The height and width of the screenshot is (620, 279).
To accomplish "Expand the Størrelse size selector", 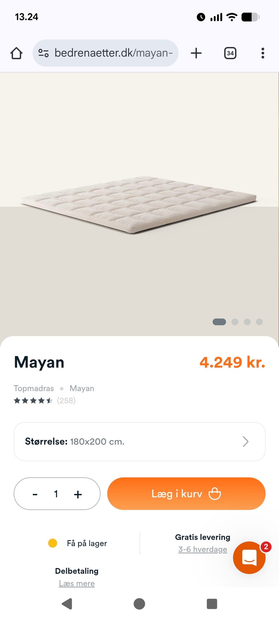I will click(x=139, y=442).
